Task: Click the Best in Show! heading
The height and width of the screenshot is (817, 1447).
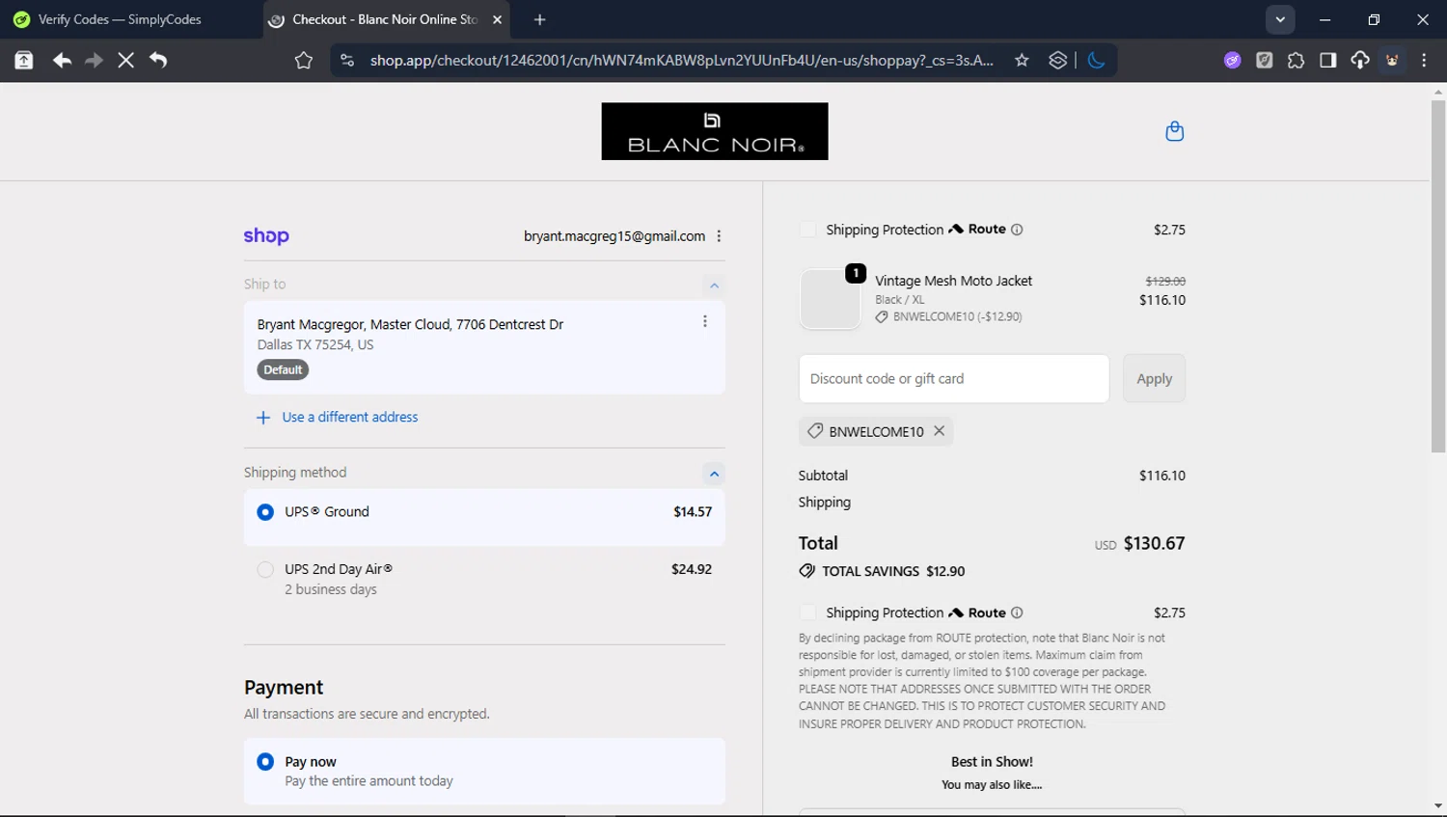Action: pyautogui.click(x=992, y=762)
